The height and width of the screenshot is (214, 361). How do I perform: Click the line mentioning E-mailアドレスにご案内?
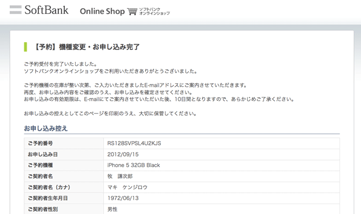[x=135, y=85]
